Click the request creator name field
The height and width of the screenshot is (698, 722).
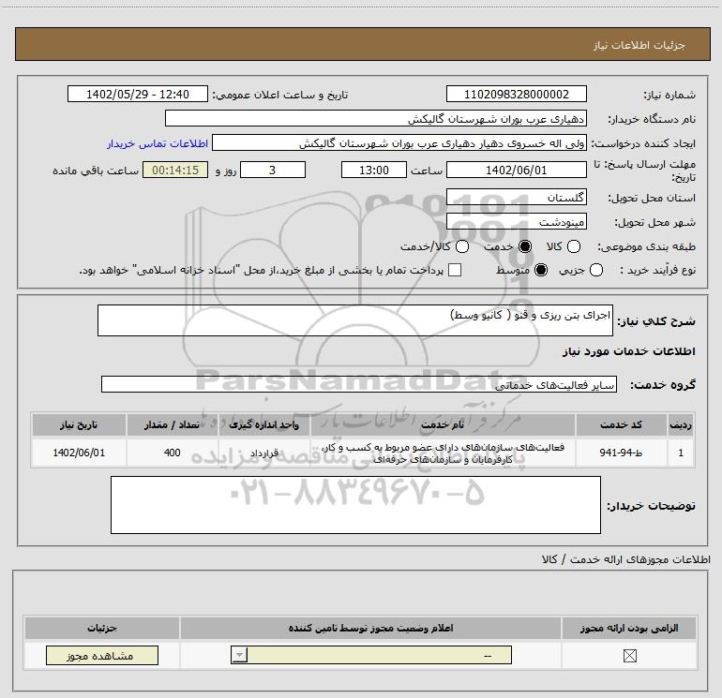pyautogui.click(x=399, y=143)
